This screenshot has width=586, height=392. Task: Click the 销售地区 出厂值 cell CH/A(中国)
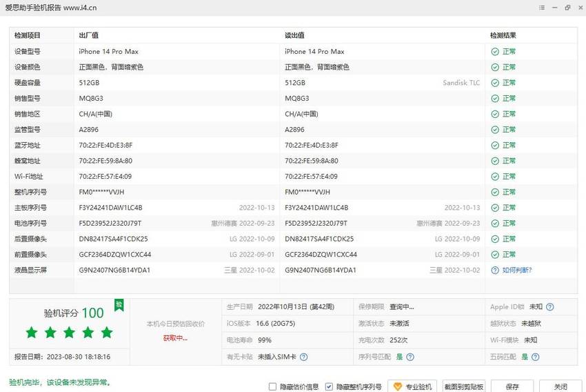95,114
